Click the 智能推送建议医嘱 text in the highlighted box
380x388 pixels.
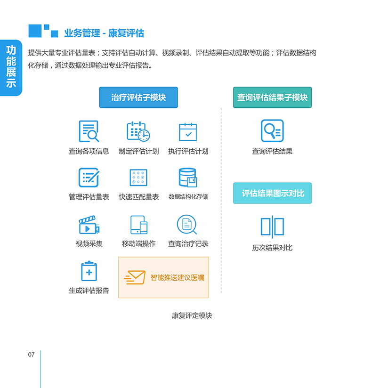[x=178, y=278]
